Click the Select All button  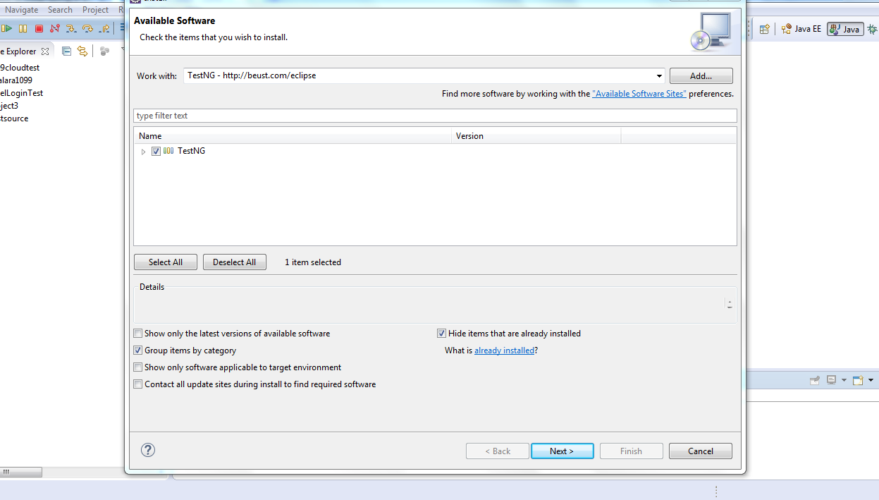[166, 262]
